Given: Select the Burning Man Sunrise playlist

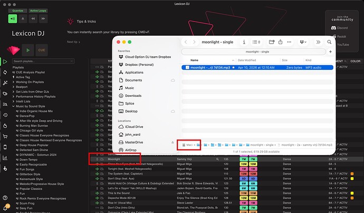Looking at the screenshot, I should [34, 126].
